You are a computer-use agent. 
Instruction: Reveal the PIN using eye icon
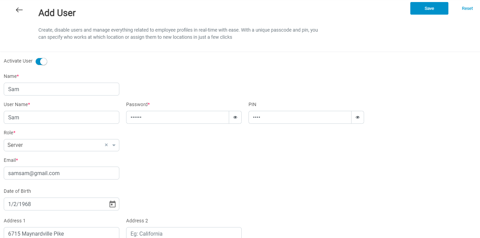358,117
